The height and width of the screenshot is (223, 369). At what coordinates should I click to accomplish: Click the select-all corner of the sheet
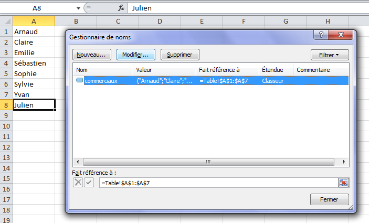(x=6, y=21)
